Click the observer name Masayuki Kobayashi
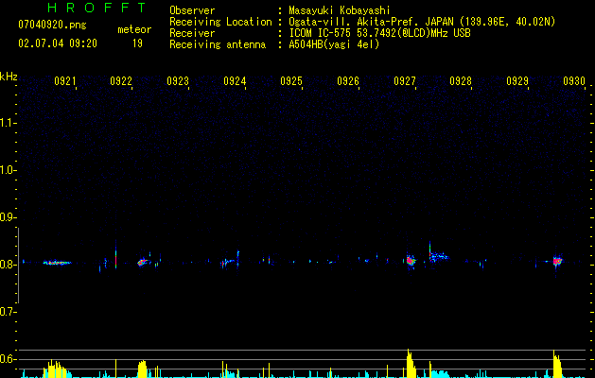The height and width of the screenshot is (378, 595). coord(340,10)
